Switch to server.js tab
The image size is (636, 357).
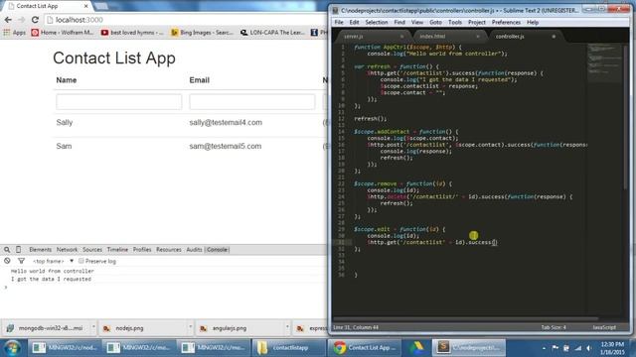[x=354, y=37]
